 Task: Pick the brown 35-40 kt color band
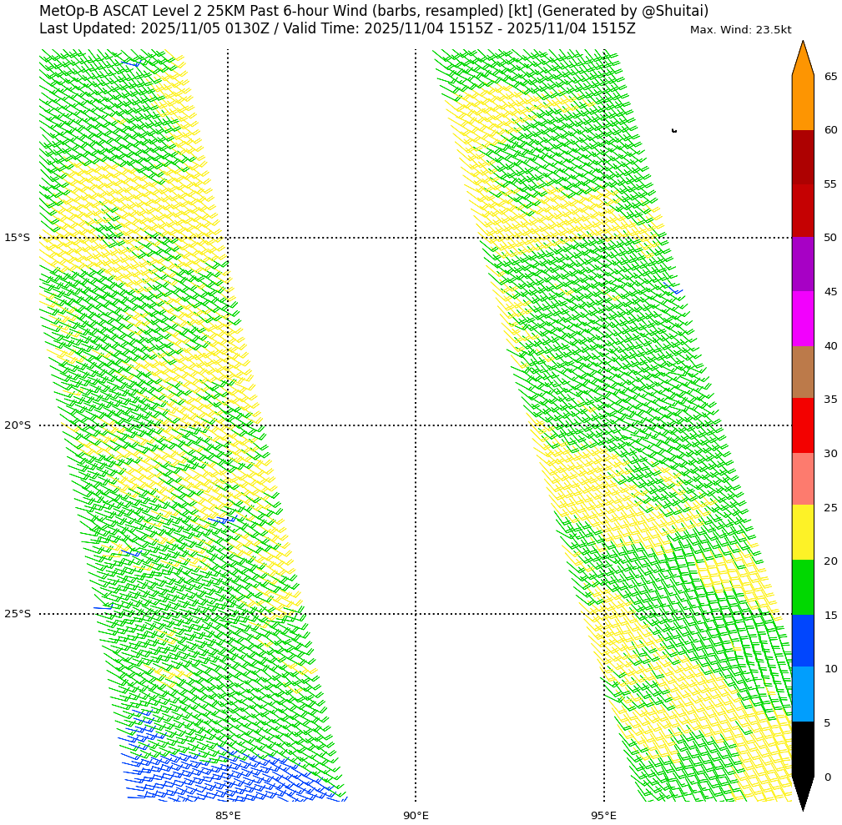click(802, 372)
